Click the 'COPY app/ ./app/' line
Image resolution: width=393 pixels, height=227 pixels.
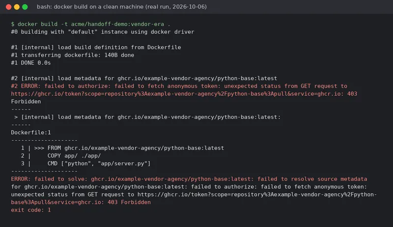click(74, 156)
